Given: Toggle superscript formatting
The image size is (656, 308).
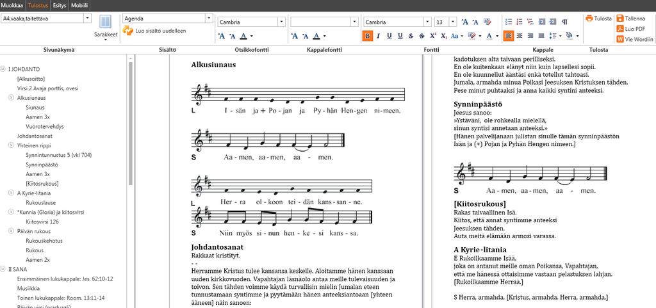Looking at the screenshot, I should click(433, 36).
